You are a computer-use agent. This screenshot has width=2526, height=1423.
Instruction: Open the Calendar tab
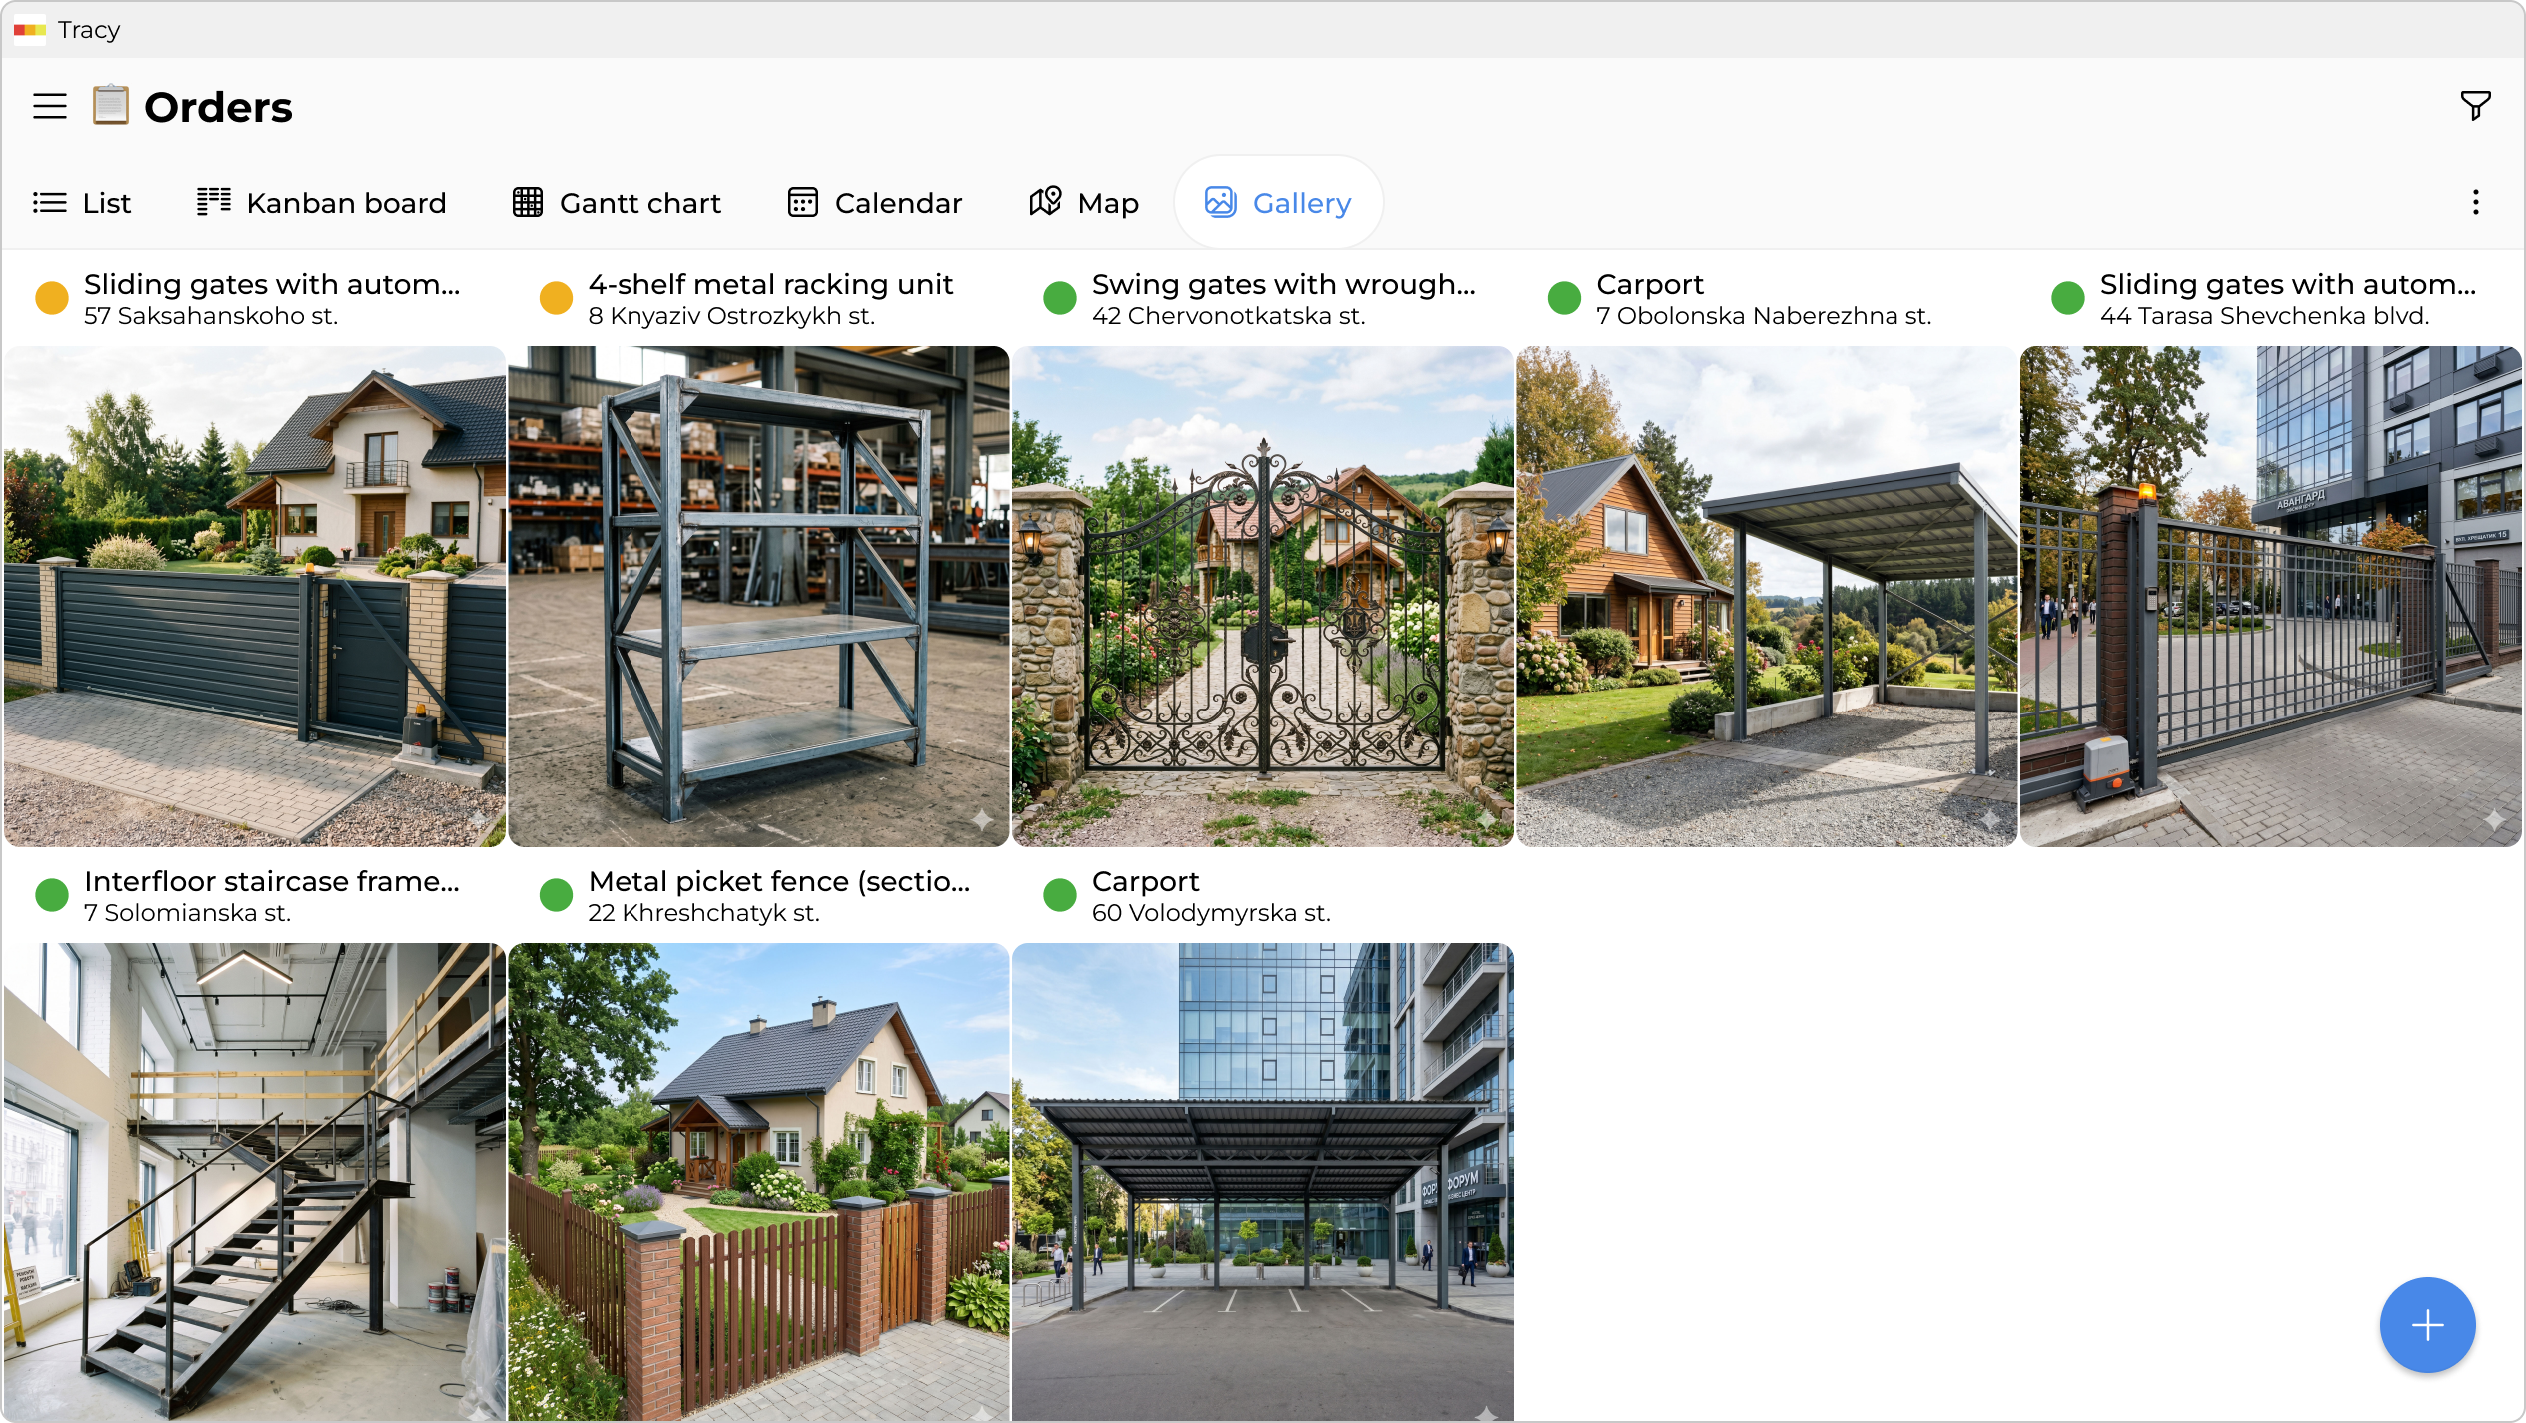pos(873,202)
